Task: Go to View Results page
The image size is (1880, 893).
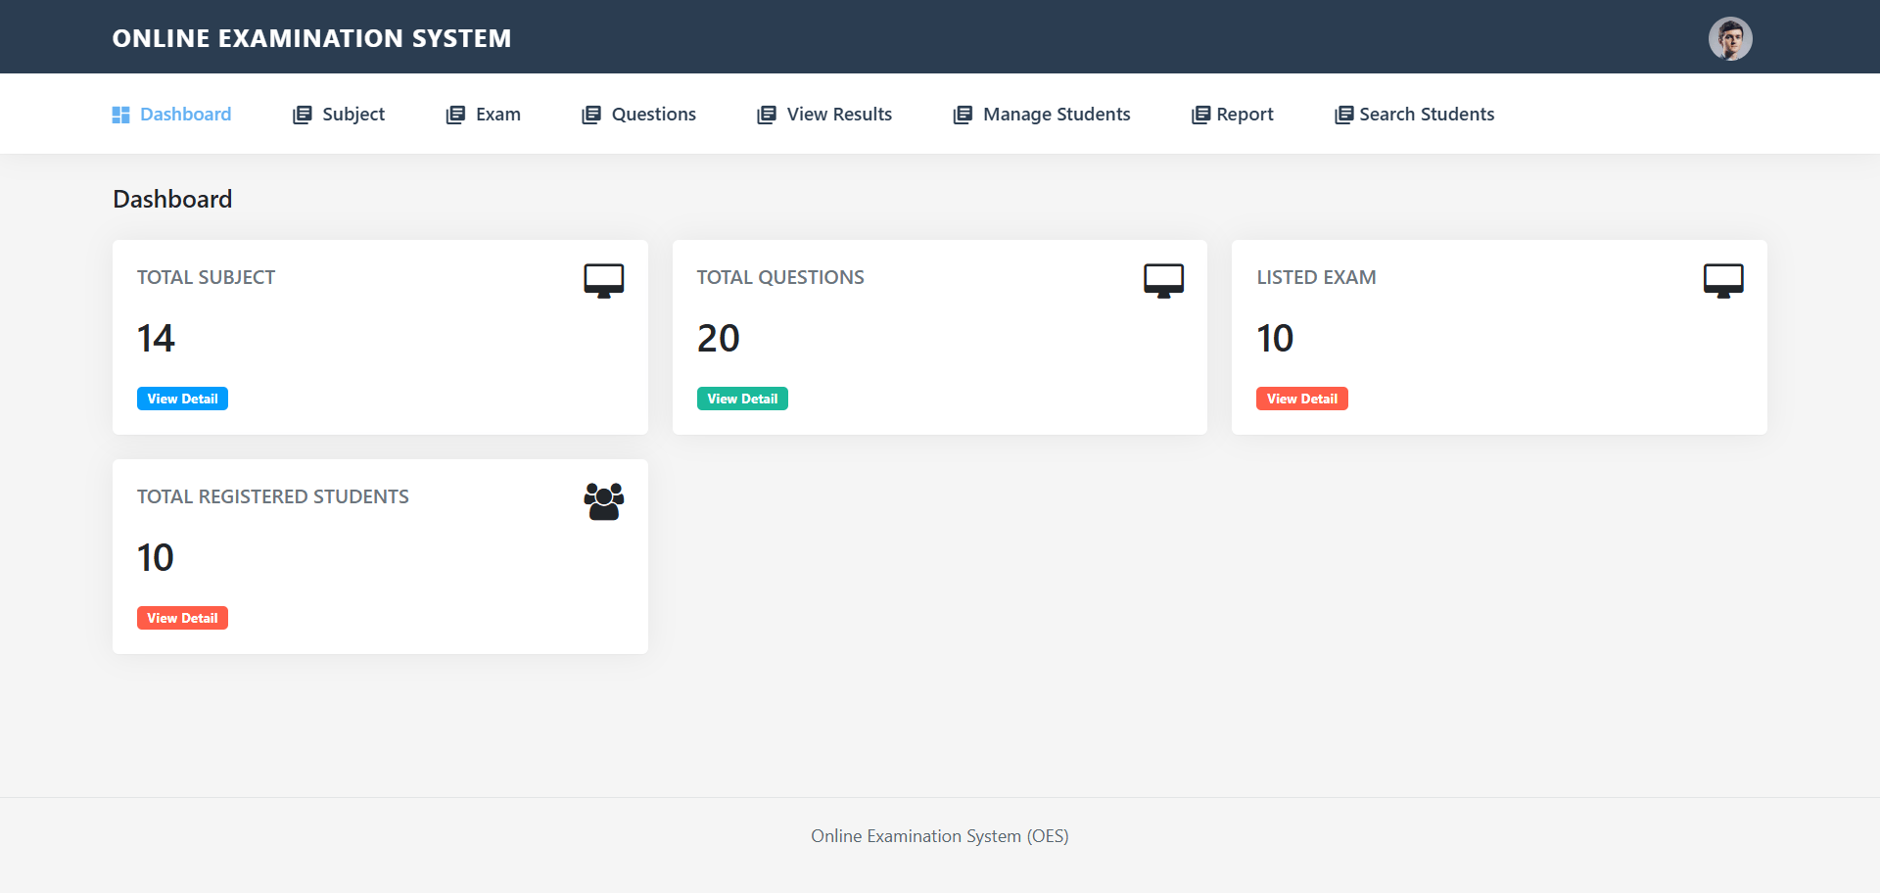Action: coord(839,115)
